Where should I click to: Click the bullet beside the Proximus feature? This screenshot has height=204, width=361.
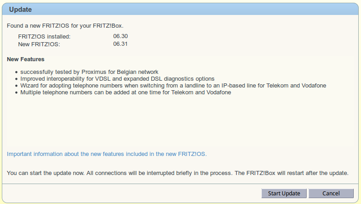coord(16,73)
